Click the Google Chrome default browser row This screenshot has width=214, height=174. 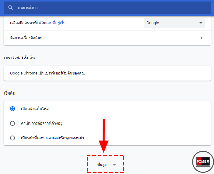[107, 73]
